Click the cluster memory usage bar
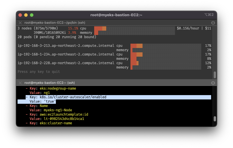Image resolution: width=233 pixels, height=148 pixels. coord(135,33)
